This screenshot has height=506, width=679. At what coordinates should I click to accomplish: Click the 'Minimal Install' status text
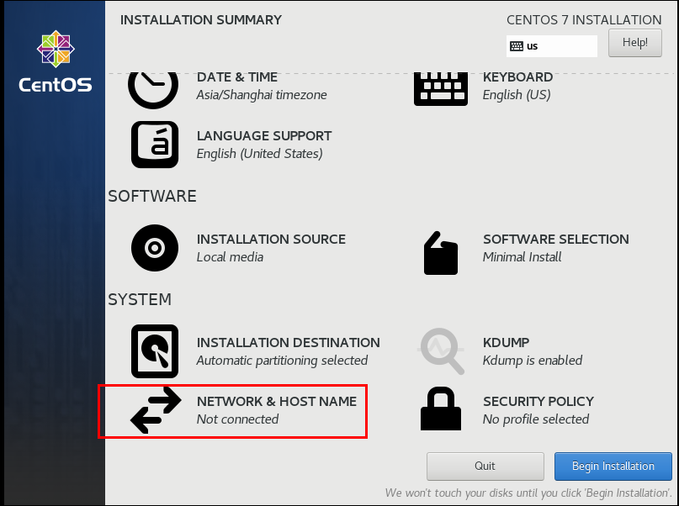click(x=522, y=257)
